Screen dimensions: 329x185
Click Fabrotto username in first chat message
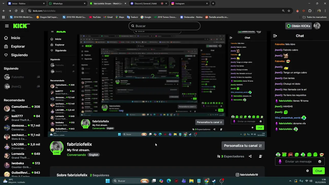tap(280, 44)
